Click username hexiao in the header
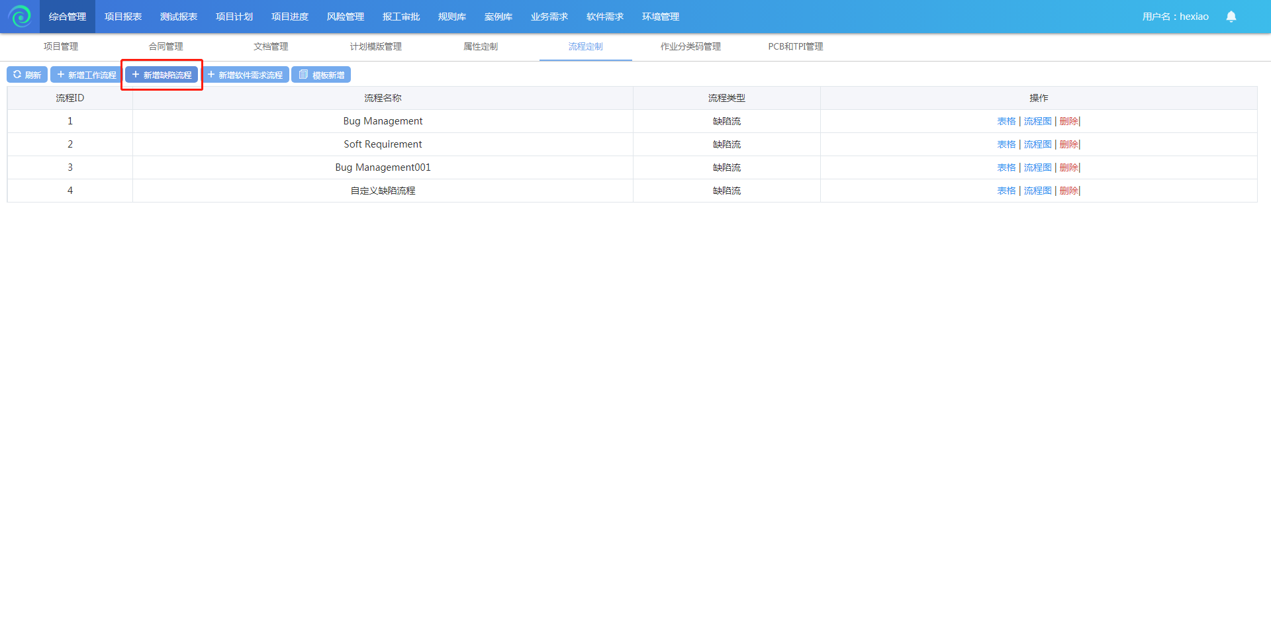The width and height of the screenshot is (1271, 640). [x=1175, y=17]
